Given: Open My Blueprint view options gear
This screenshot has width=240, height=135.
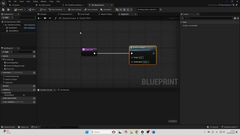Looking at the screenshot, I should pos(34,52).
